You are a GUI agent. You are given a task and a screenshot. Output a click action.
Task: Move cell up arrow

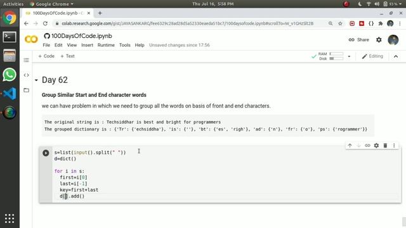click(x=350, y=146)
